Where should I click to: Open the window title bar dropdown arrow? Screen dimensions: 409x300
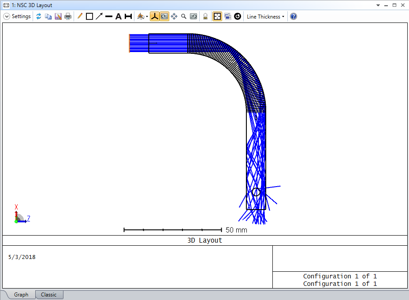pyautogui.click(x=378, y=5)
